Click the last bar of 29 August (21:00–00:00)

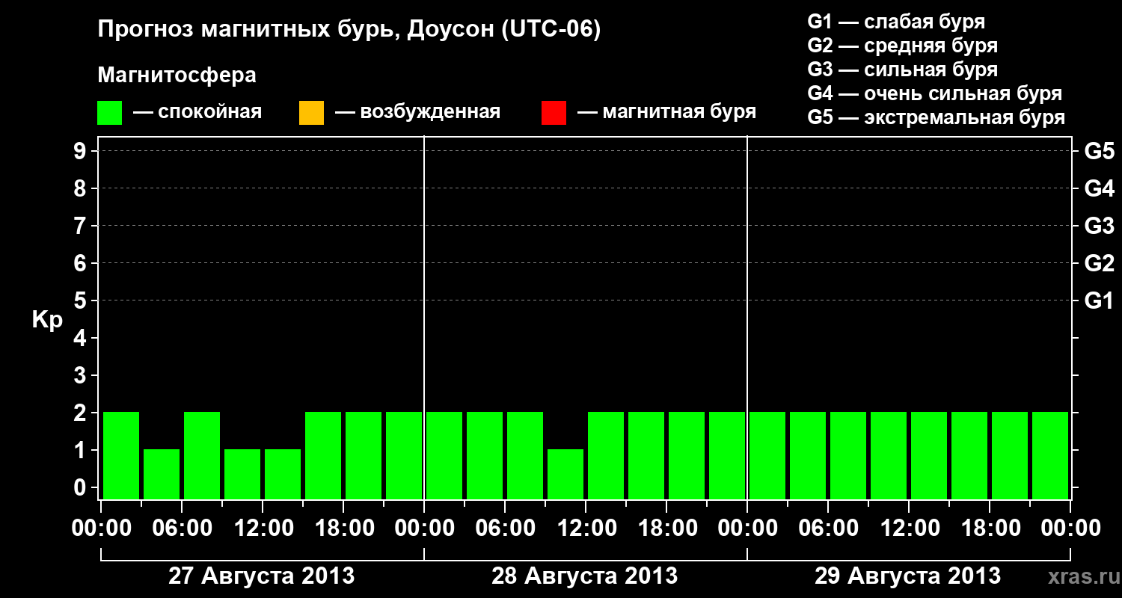click(1050, 455)
